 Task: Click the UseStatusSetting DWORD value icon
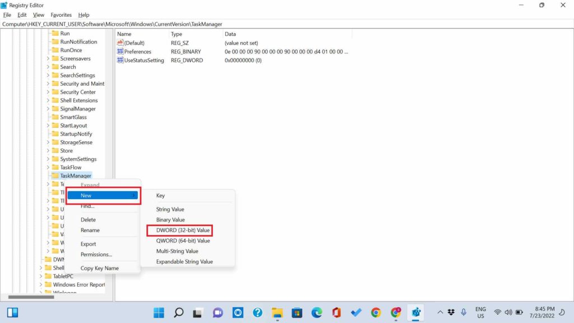(x=120, y=60)
